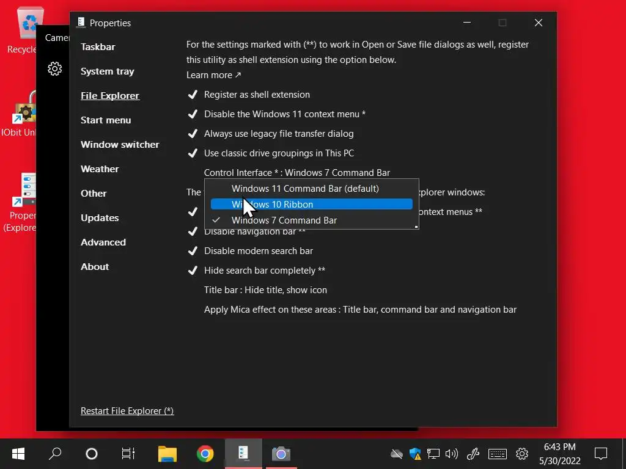Open Properties (Explorer) desktop shortcut

[20, 203]
